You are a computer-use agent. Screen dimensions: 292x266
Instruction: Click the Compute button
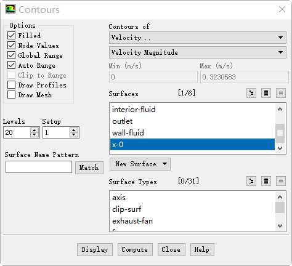(135, 249)
